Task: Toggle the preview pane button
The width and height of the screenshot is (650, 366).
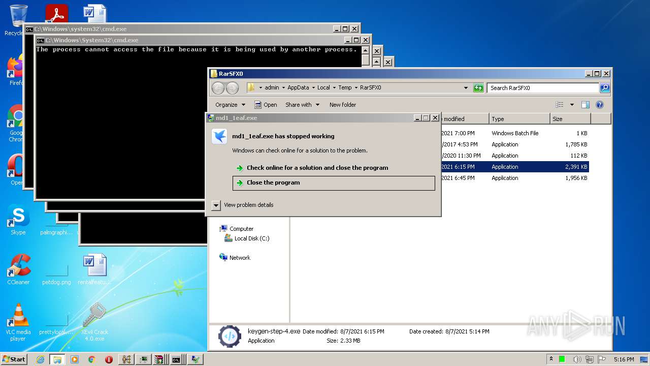Action: coord(586,105)
